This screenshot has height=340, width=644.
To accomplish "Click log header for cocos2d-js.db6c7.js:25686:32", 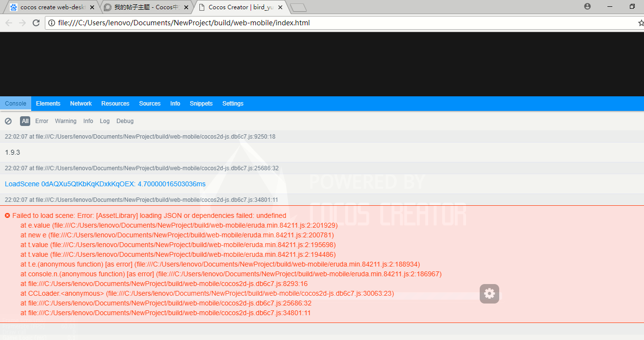I will pos(322,168).
